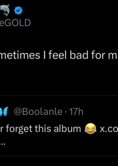
Task: Click the word 'metimes' at the tweet start
Action: [x=20, y=55]
